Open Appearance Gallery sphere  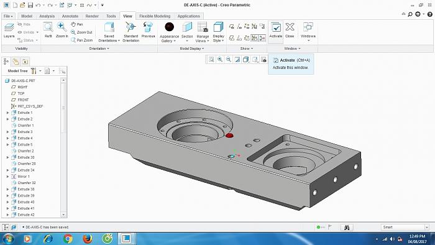click(169, 27)
